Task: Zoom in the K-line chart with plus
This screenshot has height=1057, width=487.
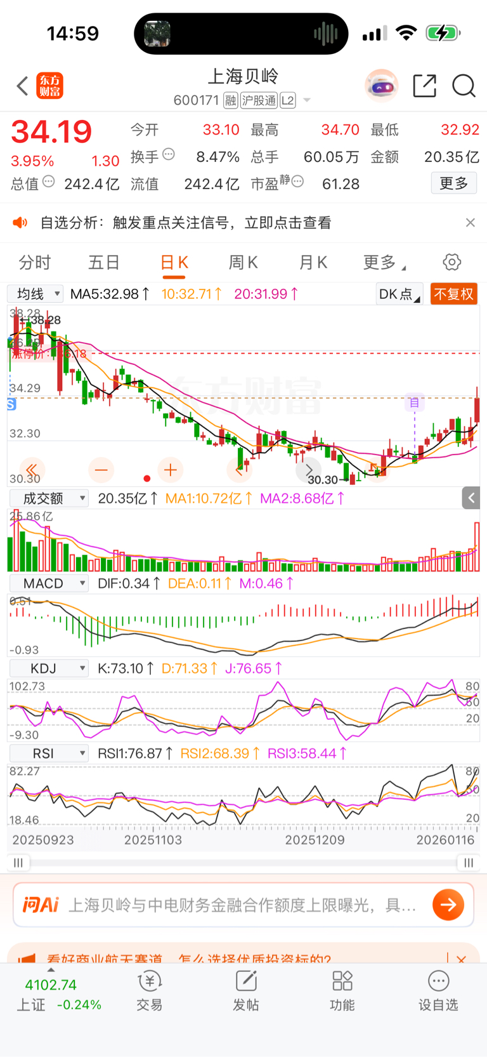Action: coord(170,470)
